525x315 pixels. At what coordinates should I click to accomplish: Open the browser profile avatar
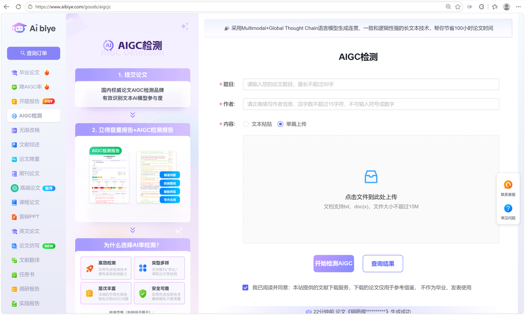(507, 7)
